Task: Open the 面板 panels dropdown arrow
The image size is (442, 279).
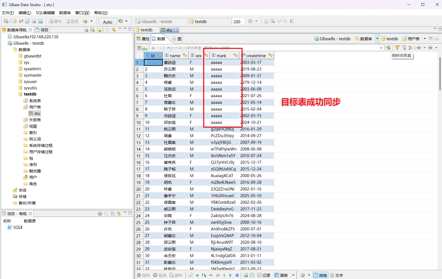Action: coord(293,275)
